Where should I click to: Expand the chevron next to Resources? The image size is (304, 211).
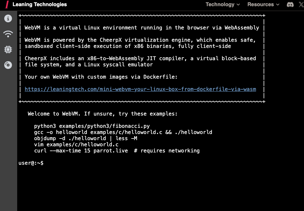(x=278, y=5)
